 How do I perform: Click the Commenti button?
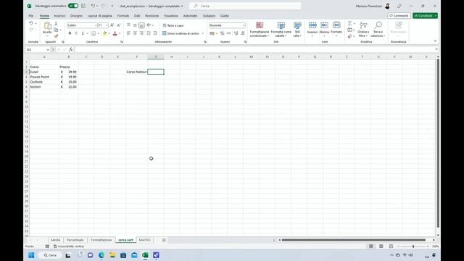pos(399,16)
